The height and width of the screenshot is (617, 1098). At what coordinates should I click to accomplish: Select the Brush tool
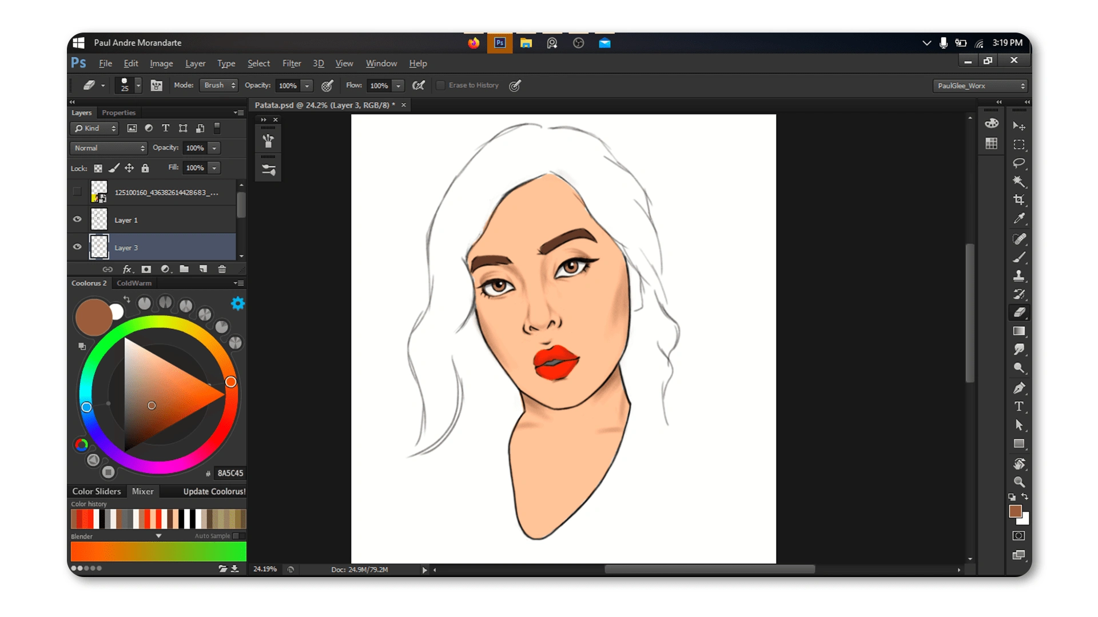point(1019,258)
